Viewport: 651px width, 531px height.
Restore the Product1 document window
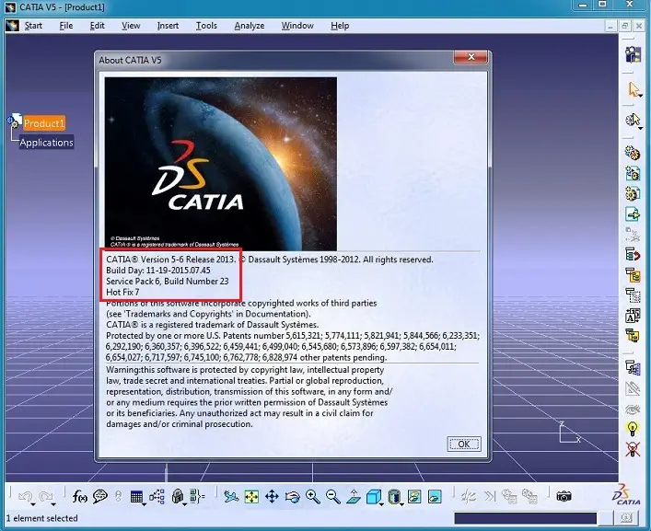(624, 26)
